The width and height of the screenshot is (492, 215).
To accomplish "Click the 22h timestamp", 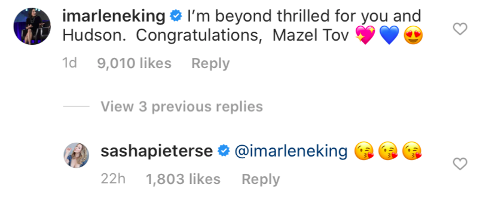I will (113, 179).
